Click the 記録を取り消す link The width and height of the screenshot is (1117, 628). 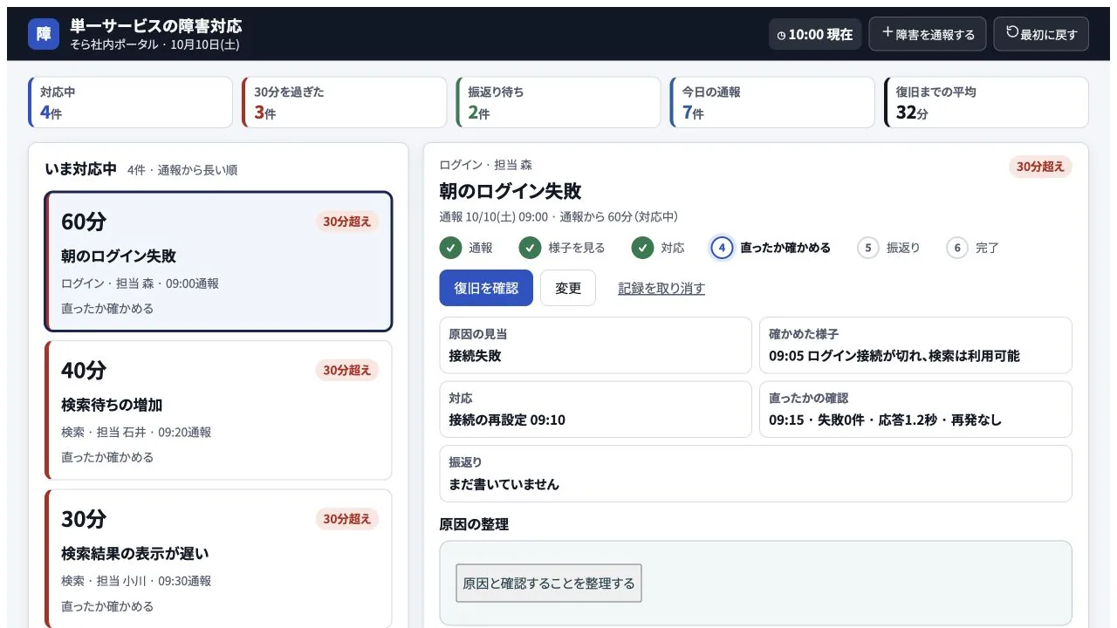[661, 289]
